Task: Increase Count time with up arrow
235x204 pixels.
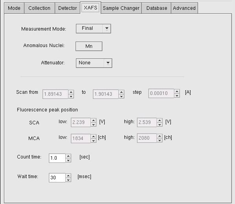Action: point(68,156)
